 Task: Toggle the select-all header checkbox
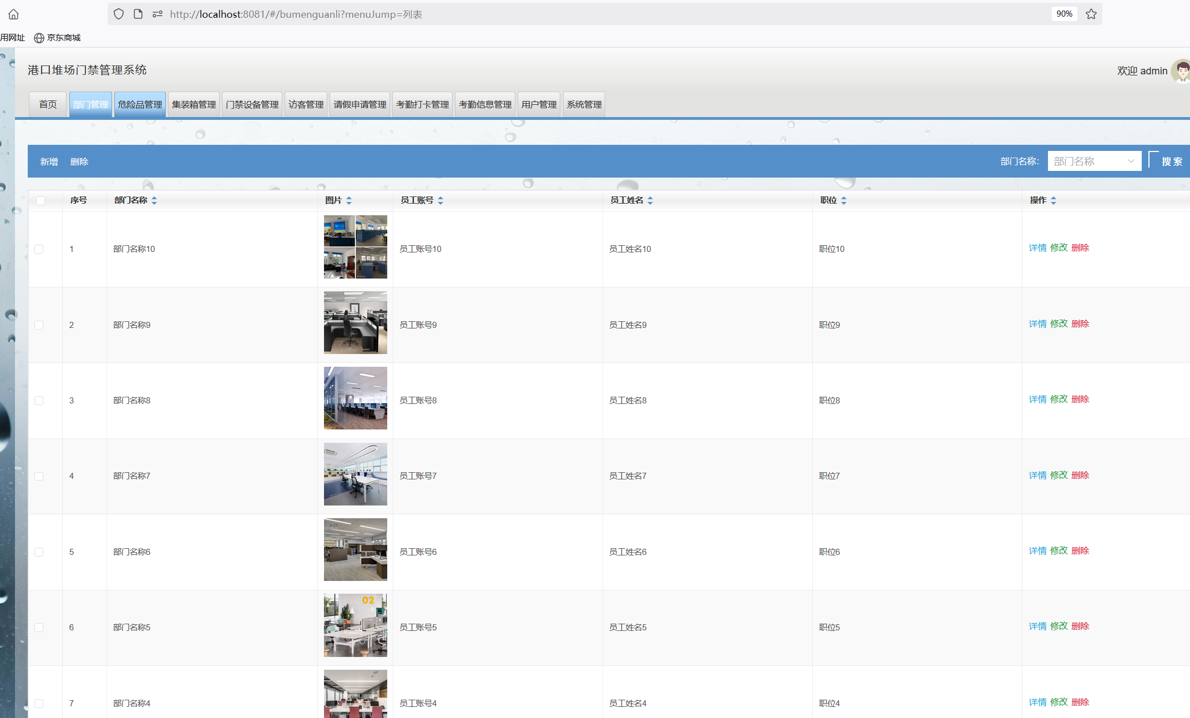tap(40, 201)
